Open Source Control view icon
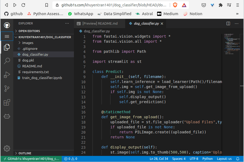Screen dimensions: 244x162 pos(7,89)
